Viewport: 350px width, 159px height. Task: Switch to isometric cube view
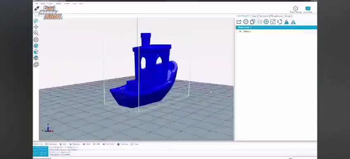click(x=36, y=46)
